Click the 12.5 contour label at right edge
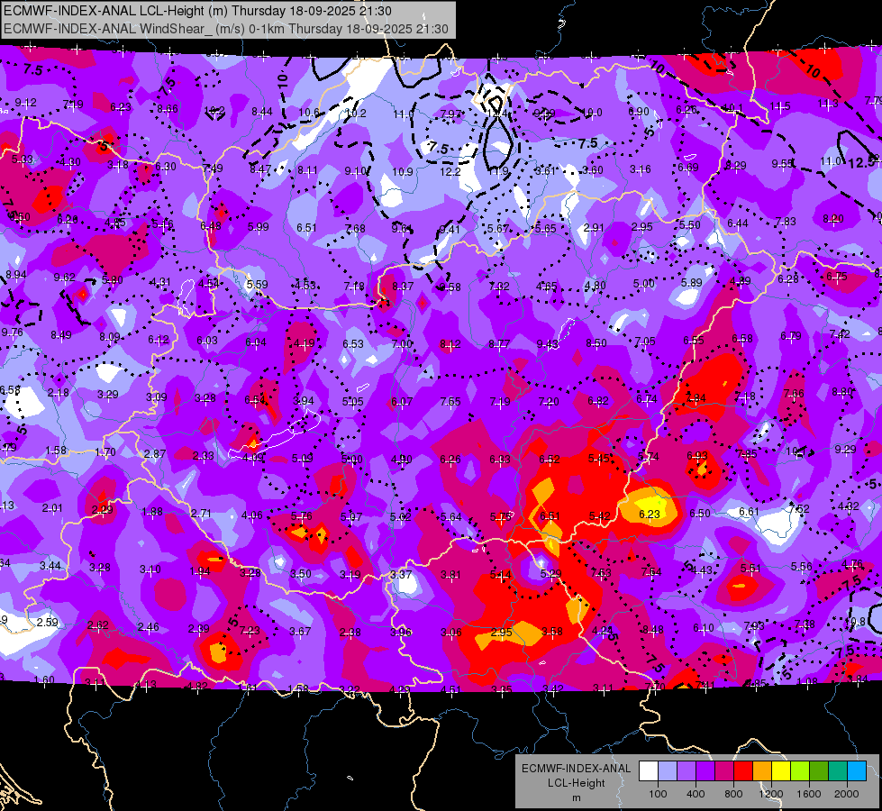The width and height of the screenshot is (882, 811). coord(863,163)
